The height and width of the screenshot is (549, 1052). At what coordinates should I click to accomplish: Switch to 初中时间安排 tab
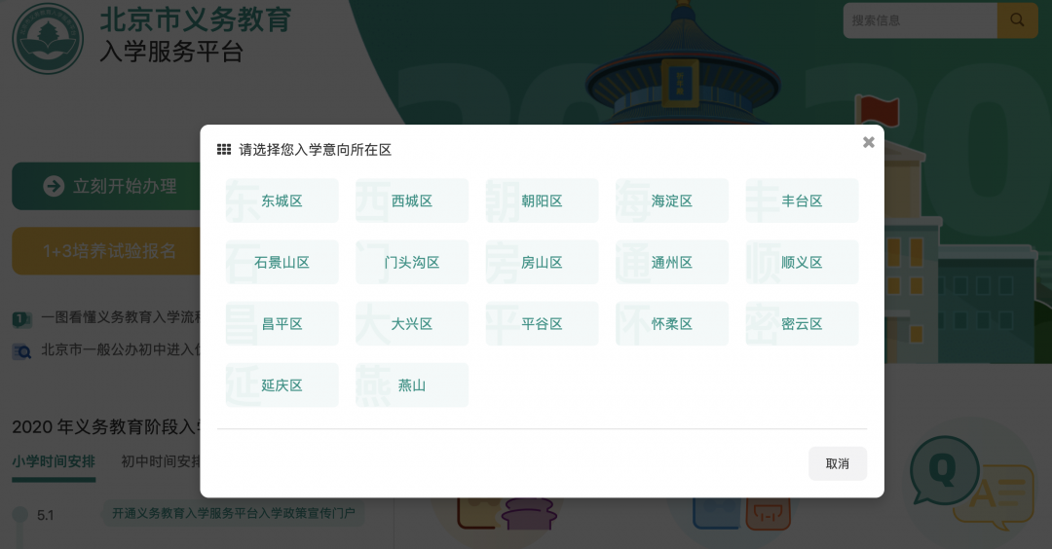click(161, 461)
